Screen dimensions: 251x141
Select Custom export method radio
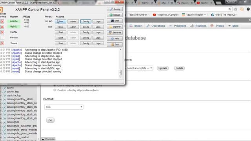point(55,90)
